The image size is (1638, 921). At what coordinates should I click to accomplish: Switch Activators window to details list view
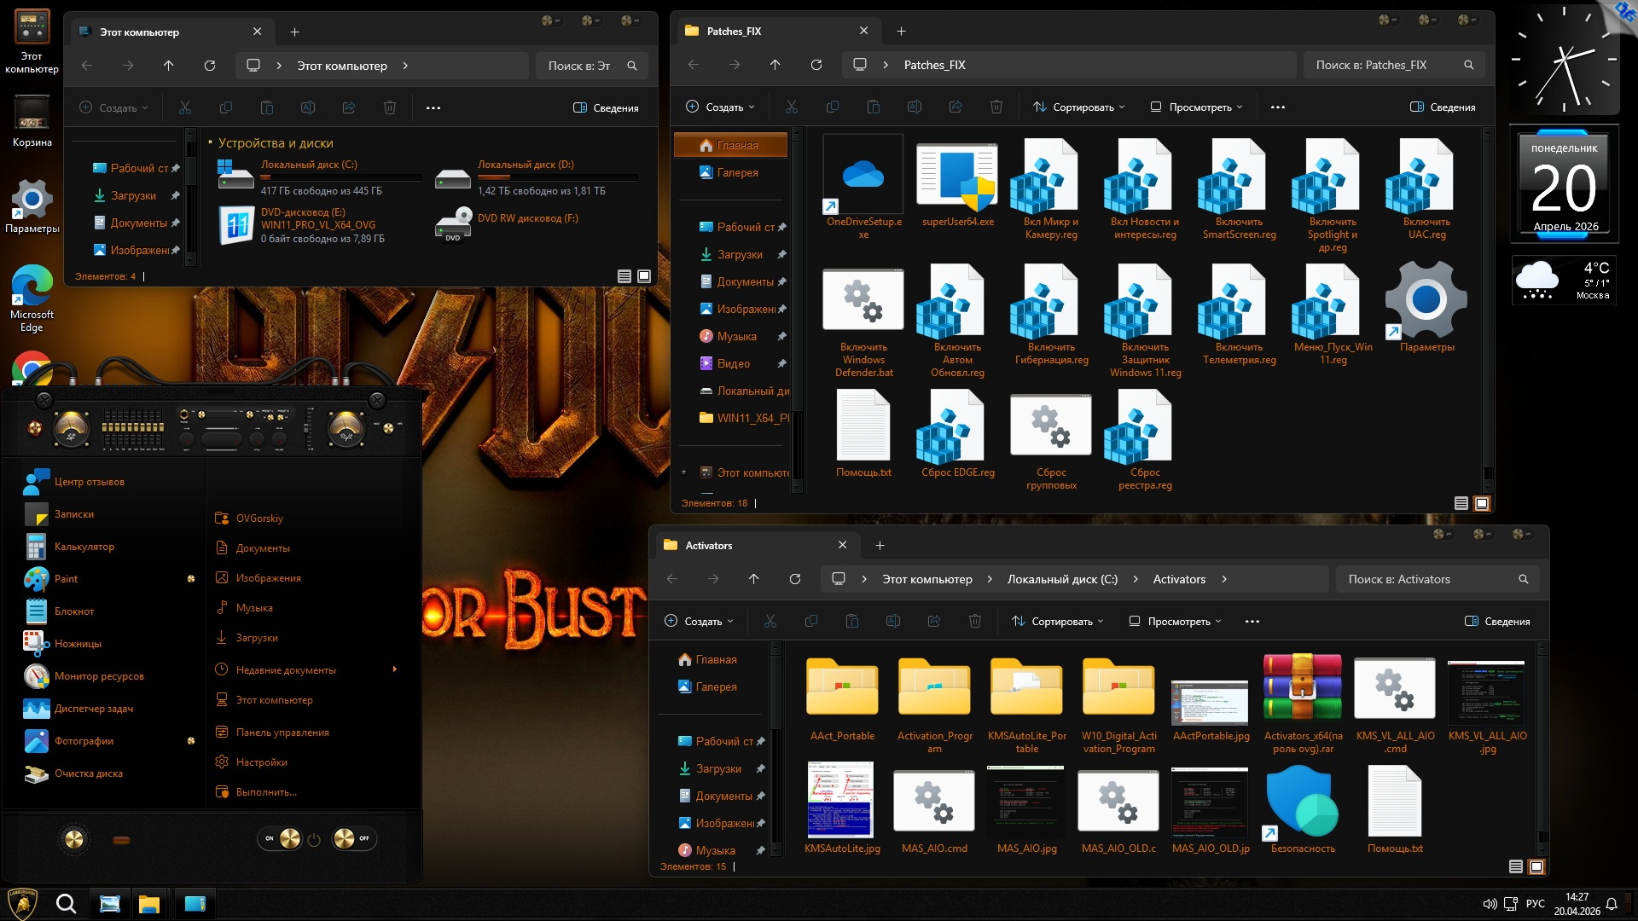[1515, 866]
